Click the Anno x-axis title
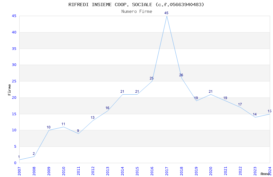 pyautogui.click(x=265, y=174)
